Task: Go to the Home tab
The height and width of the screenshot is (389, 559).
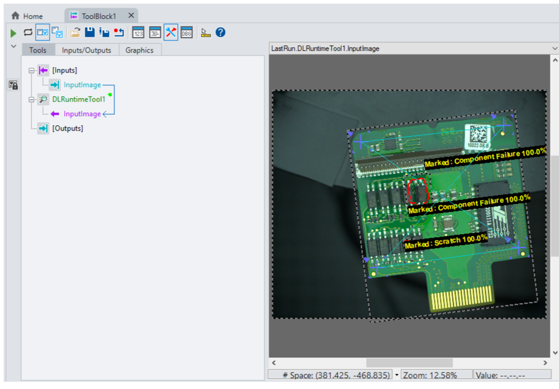Action: coord(28,16)
